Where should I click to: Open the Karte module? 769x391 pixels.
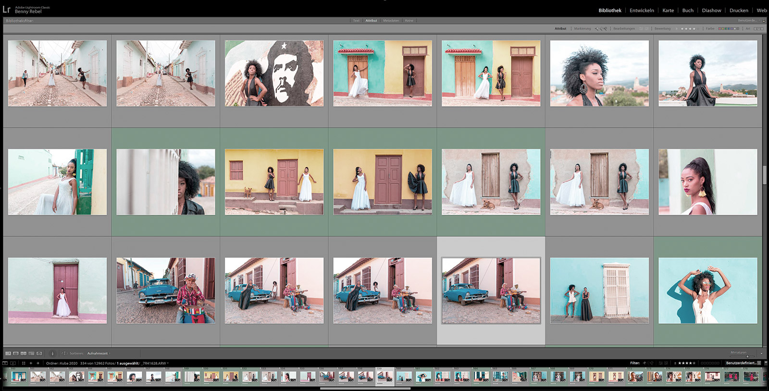tap(668, 11)
